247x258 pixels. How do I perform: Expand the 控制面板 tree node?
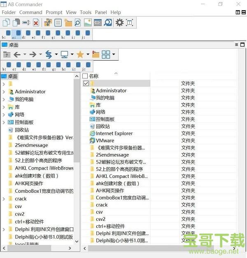4,123
